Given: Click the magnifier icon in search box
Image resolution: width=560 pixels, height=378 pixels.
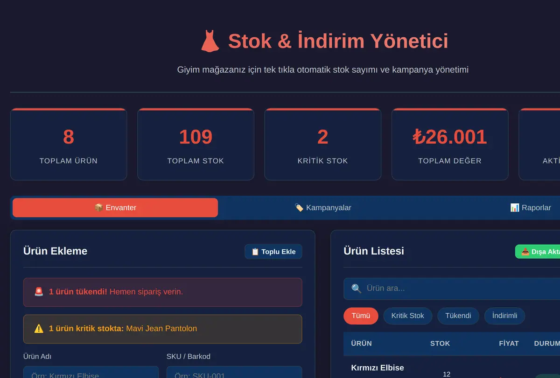Looking at the screenshot, I should [357, 289].
